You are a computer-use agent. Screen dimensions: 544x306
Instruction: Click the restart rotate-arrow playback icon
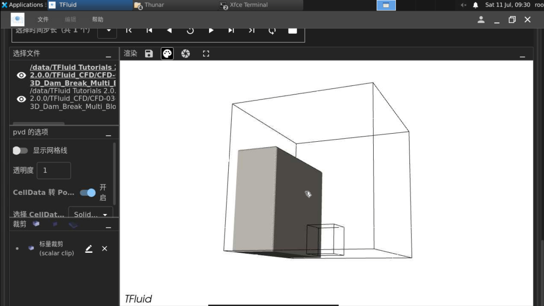coord(190,31)
